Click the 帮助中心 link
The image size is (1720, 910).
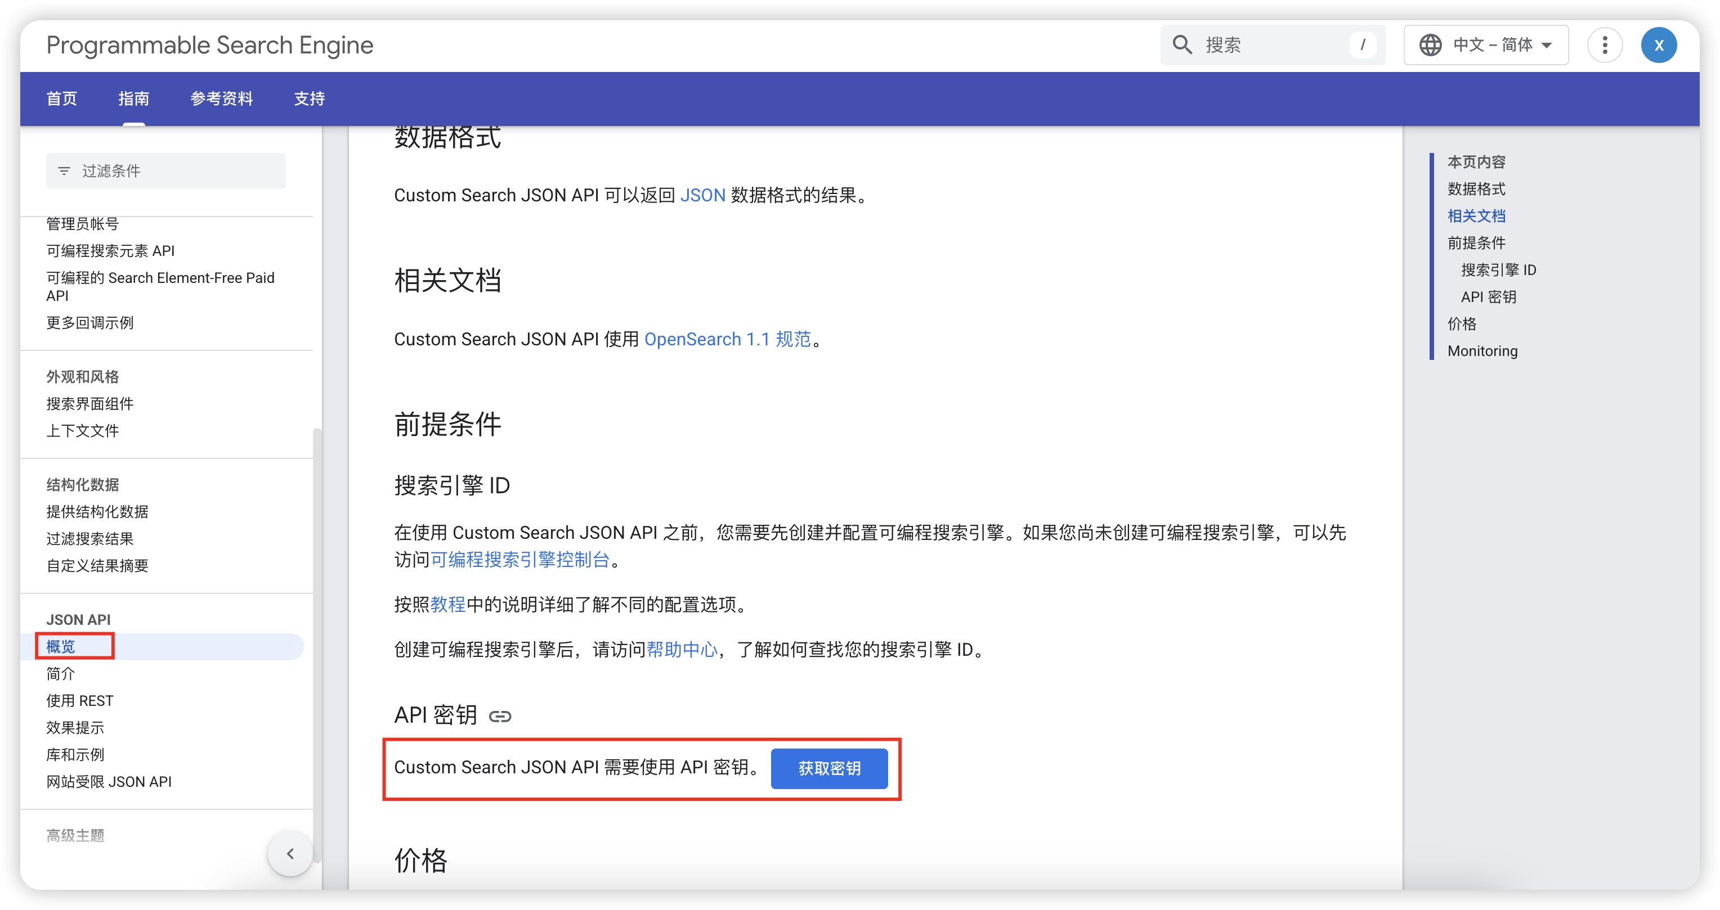pyautogui.click(x=681, y=649)
